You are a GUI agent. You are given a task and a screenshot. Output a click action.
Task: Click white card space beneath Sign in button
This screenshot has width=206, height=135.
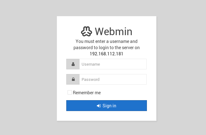tap(107, 116)
